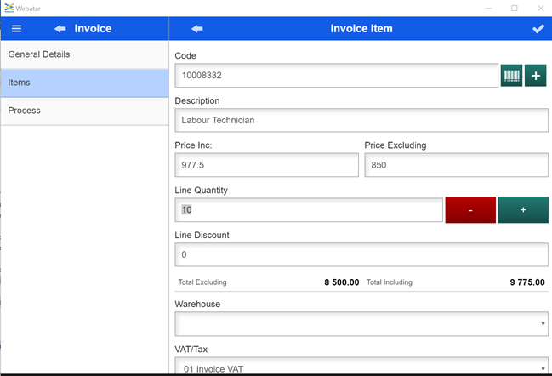Screen dimensions: 552x376
Task: Scan barcode for item code
Action: point(511,76)
